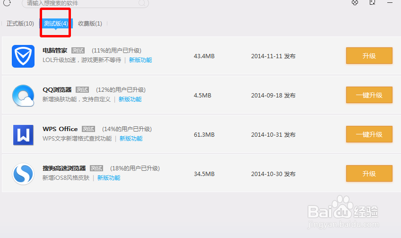Click the 测试 badge next to QQ浏览器
401x238 pixels.
click(82, 90)
